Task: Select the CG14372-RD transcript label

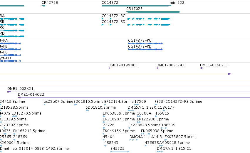Action: (113, 22)
